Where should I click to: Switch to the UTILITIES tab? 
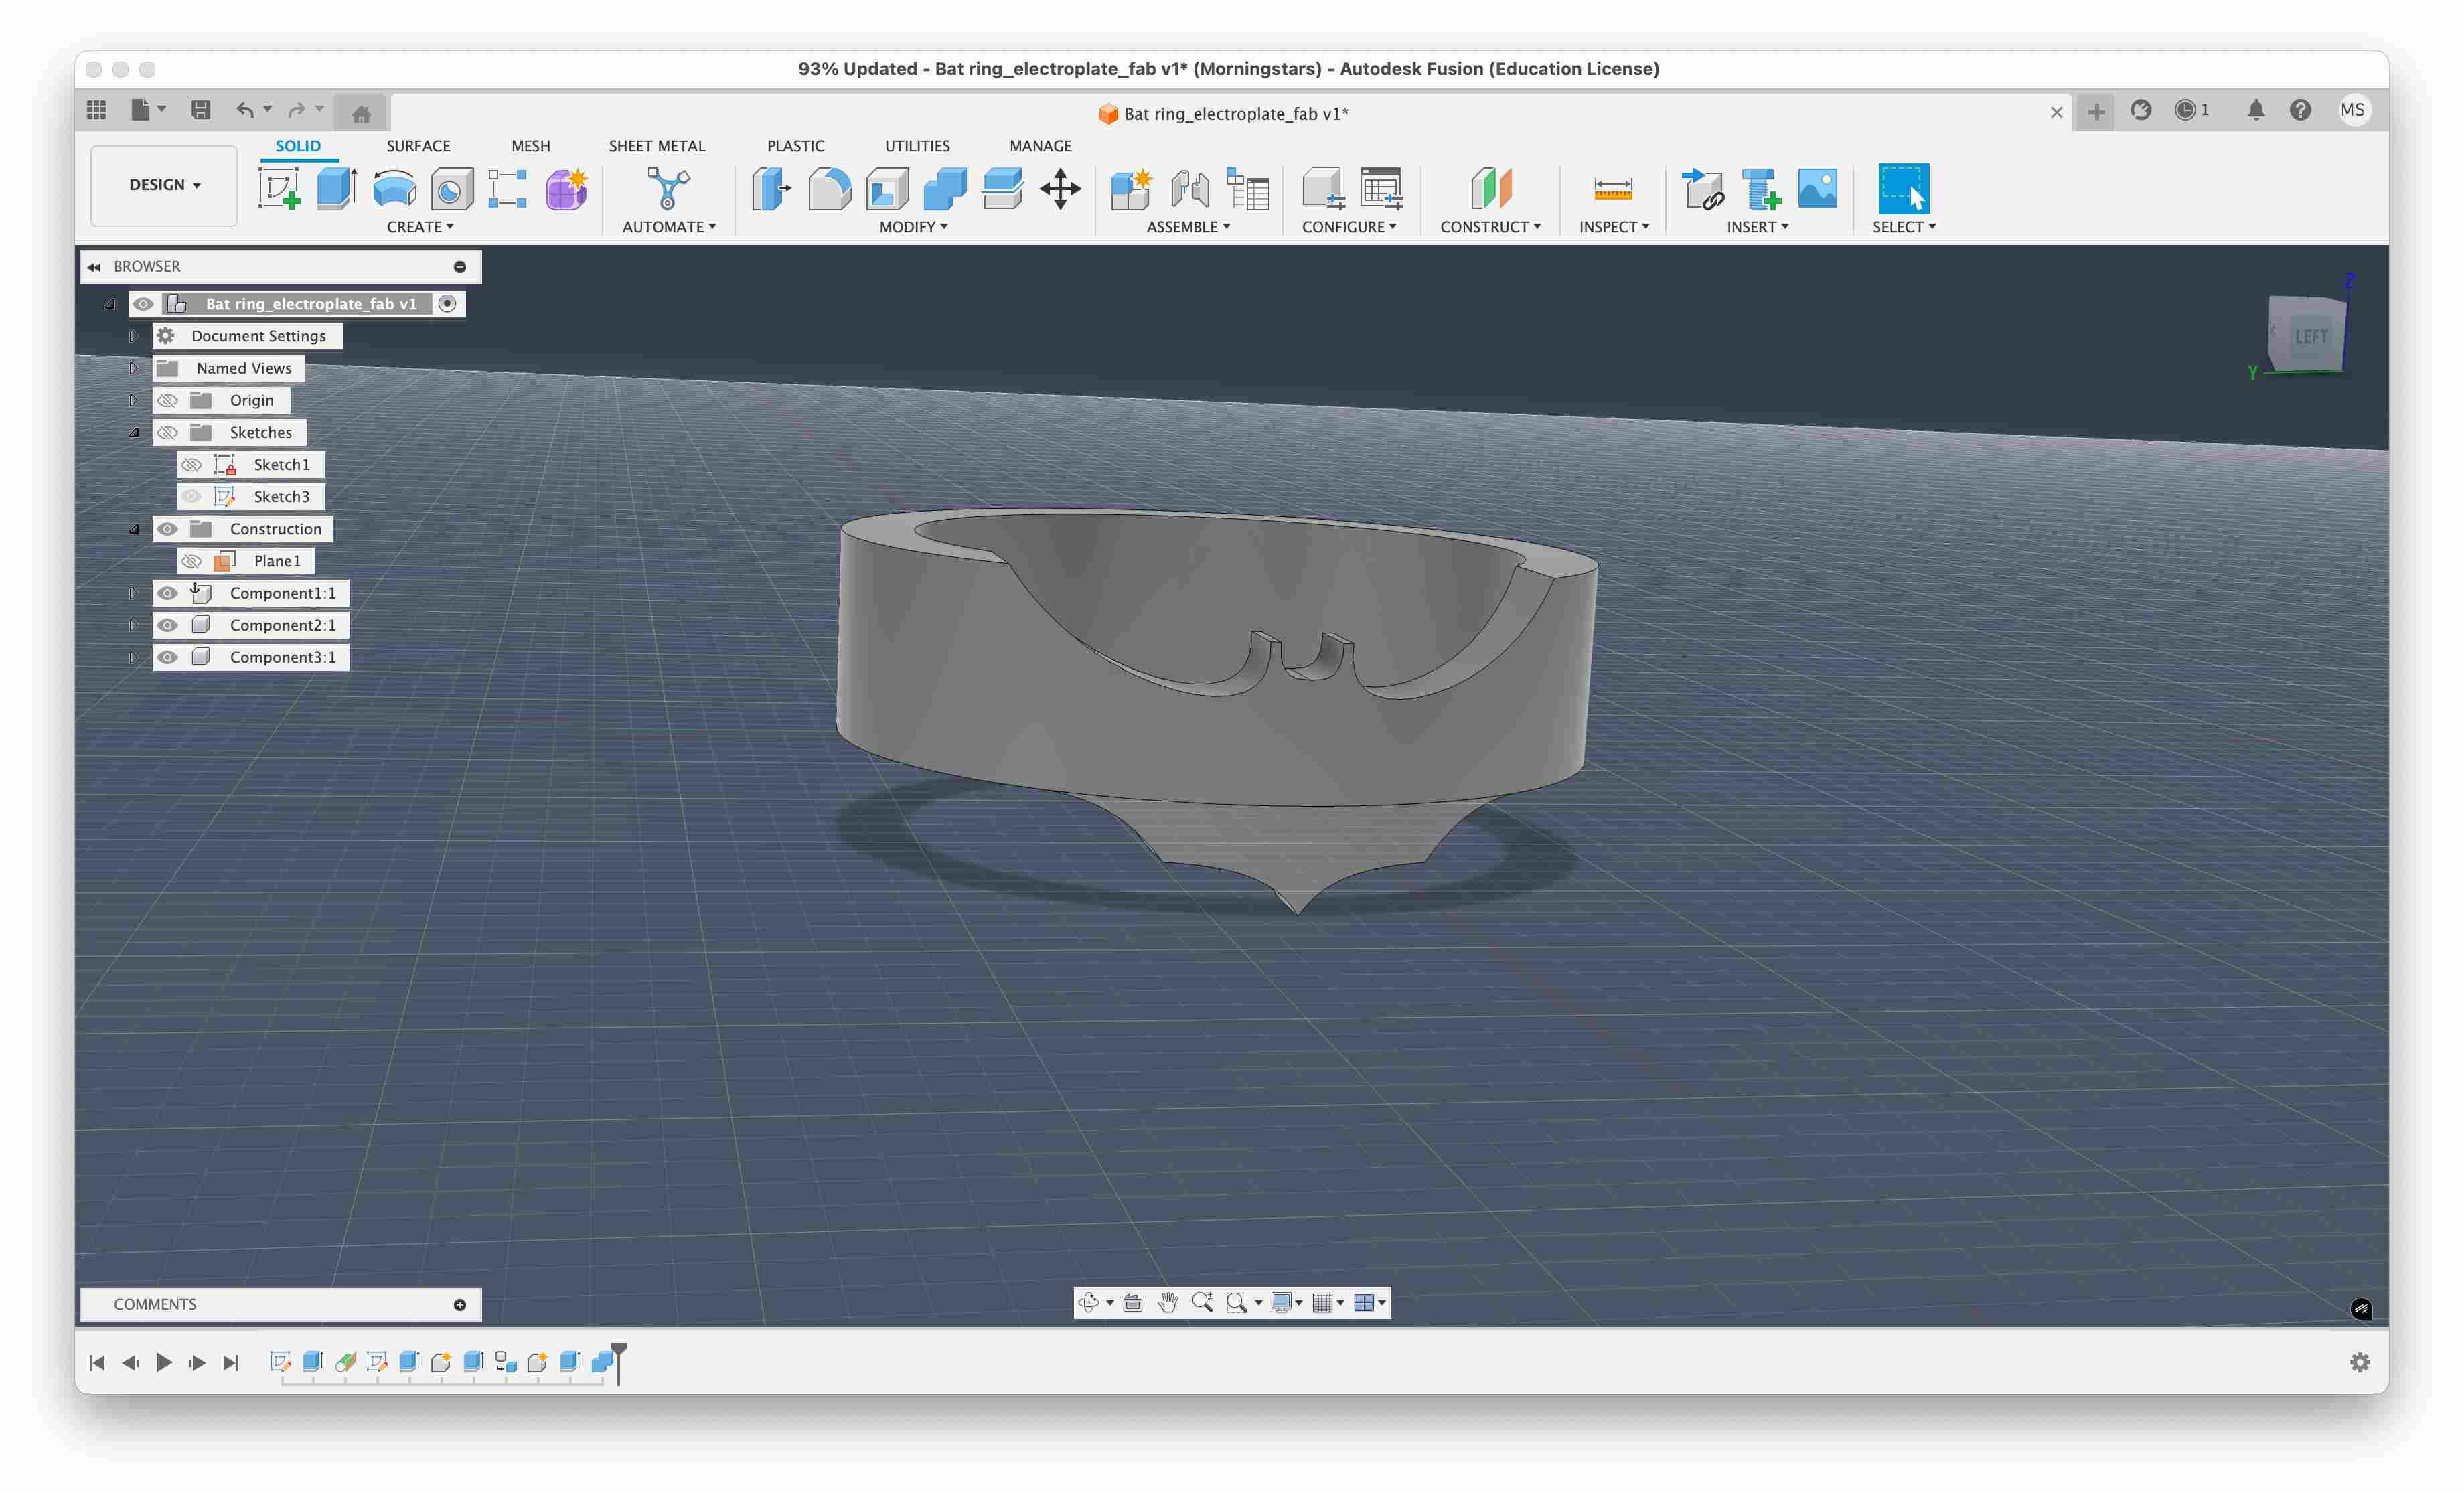point(917,146)
